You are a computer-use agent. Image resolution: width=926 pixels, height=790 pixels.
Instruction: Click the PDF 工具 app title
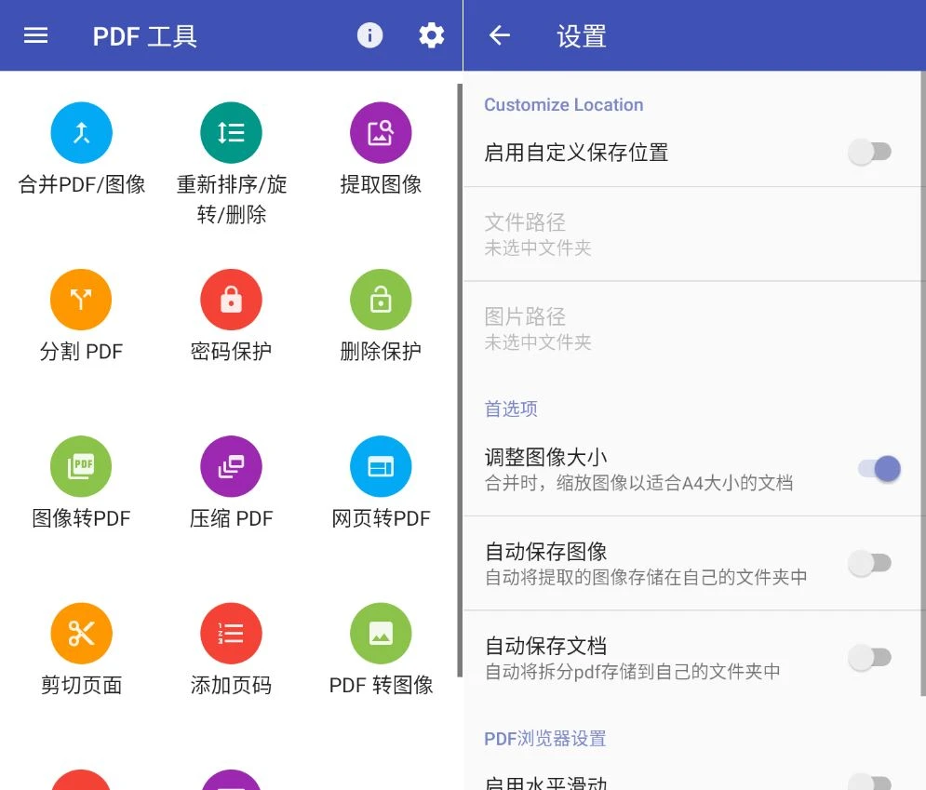tap(144, 36)
